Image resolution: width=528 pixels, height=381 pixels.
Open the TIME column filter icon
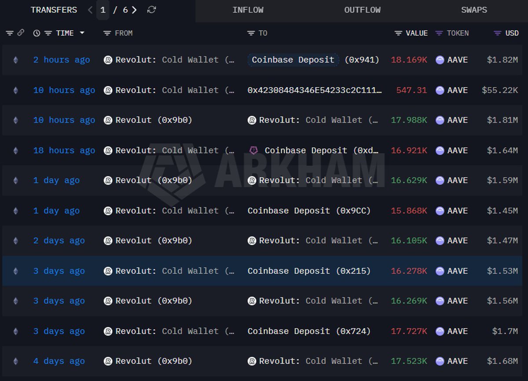pos(48,33)
